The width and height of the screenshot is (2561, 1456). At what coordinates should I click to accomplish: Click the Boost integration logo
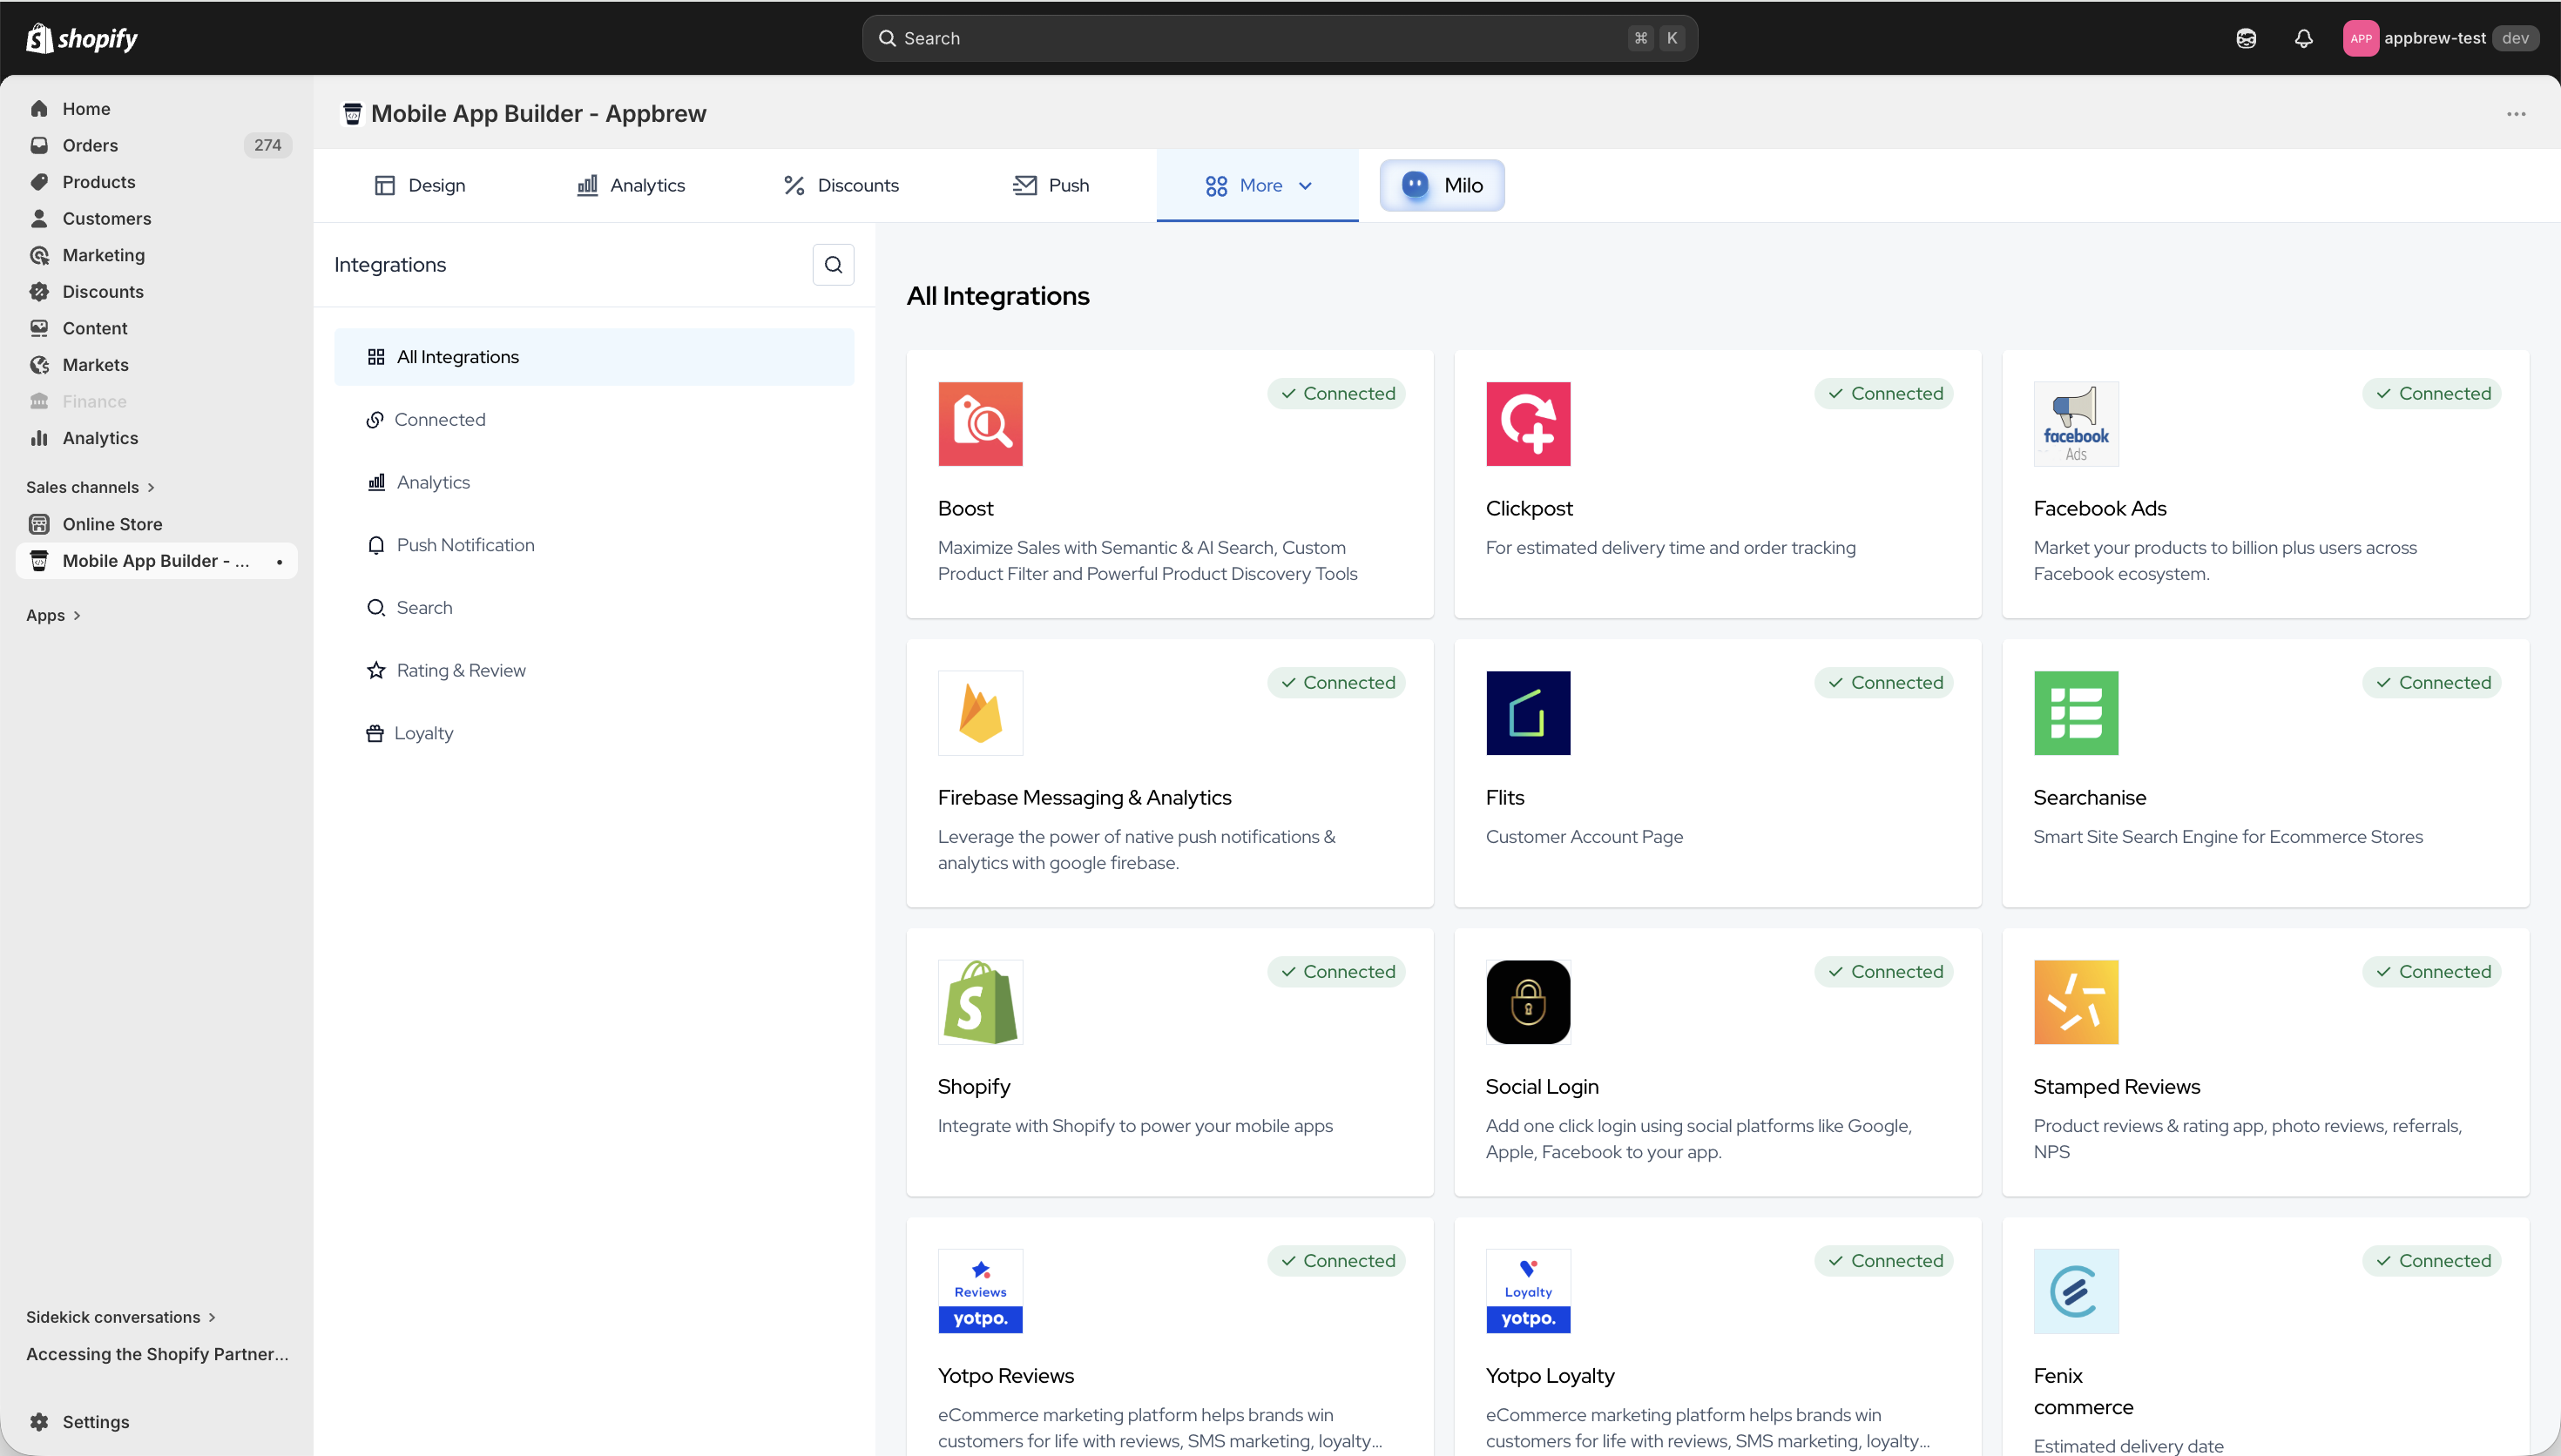pos(980,424)
